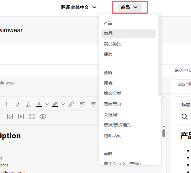Toggle italic formatting

(6, 104)
